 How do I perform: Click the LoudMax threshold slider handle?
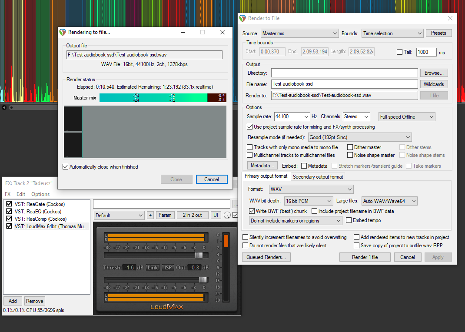pos(199,255)
